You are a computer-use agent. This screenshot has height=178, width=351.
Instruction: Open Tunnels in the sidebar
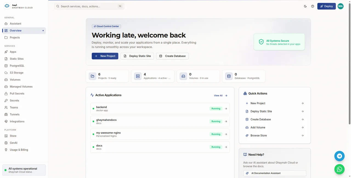click(x=24, y=114)
